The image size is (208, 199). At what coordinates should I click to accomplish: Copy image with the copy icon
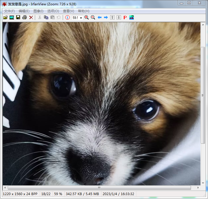46,17
